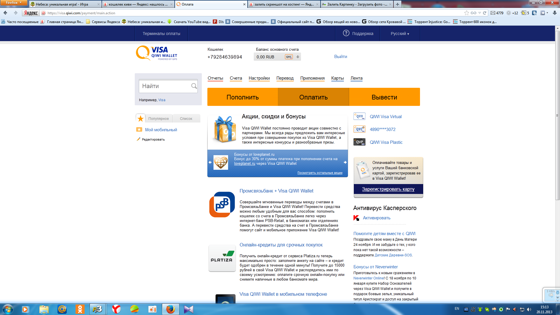Open the Настройки menu item

point(259,78)
